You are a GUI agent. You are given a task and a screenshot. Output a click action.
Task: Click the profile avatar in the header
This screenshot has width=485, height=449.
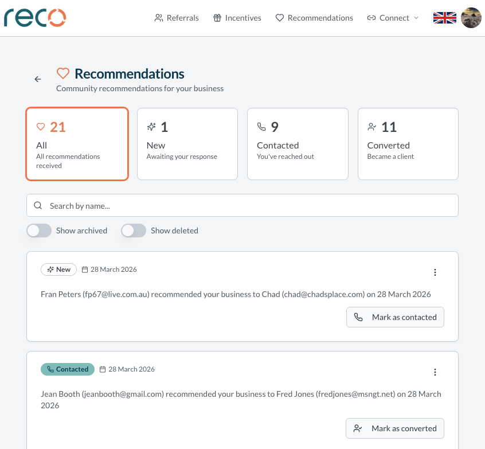(x=471, y=18)
